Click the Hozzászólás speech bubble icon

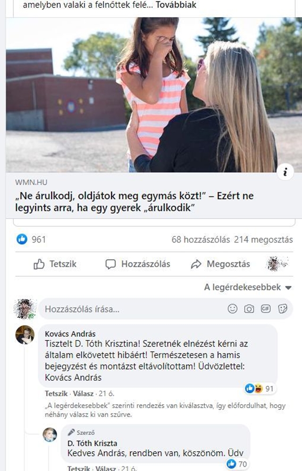[x=110, y=264]
